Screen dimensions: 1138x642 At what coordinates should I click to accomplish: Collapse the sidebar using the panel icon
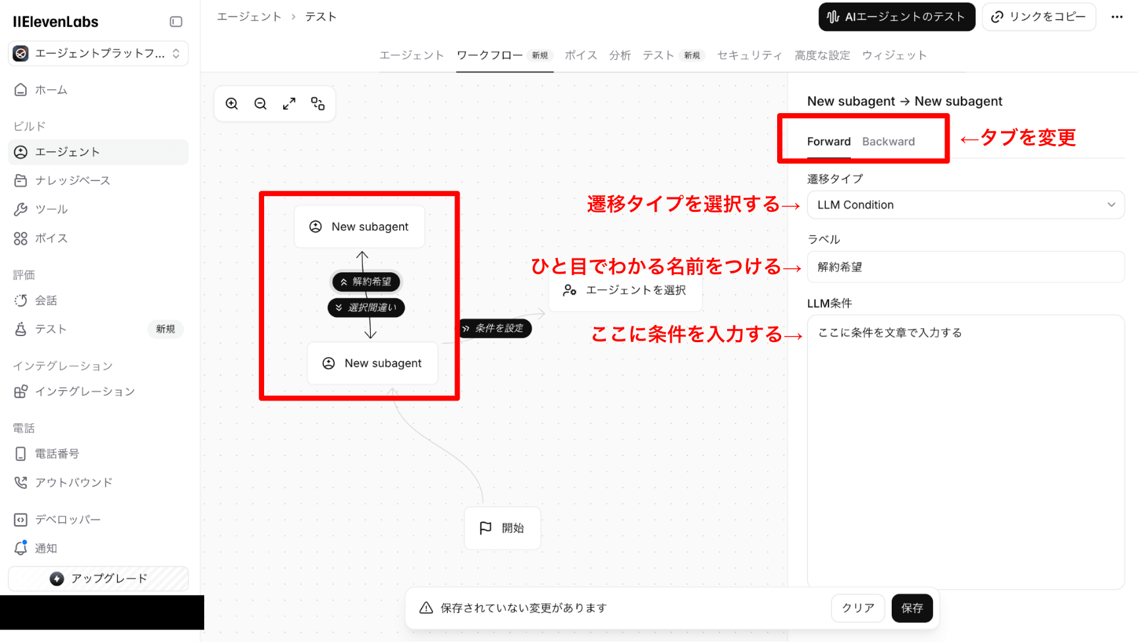tap(176, 22)
